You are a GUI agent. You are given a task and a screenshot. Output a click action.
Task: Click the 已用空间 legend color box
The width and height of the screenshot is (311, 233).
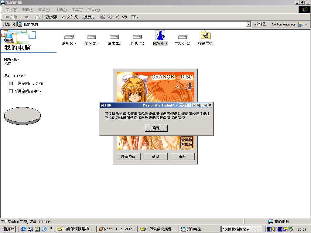coord(11,83)
